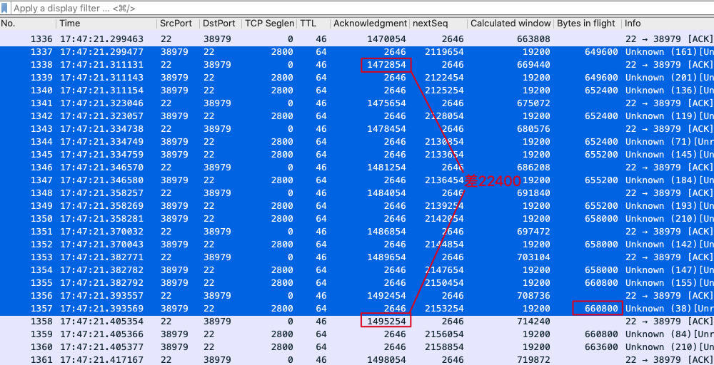Select packet 1358 with ack 1495254
The width and height of the screenshot is (714, 365).
pos(286,322)
